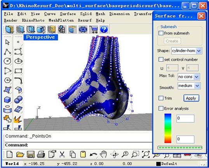
Task: Open the Smooth level dropdown
Action: tap(197, 86)
